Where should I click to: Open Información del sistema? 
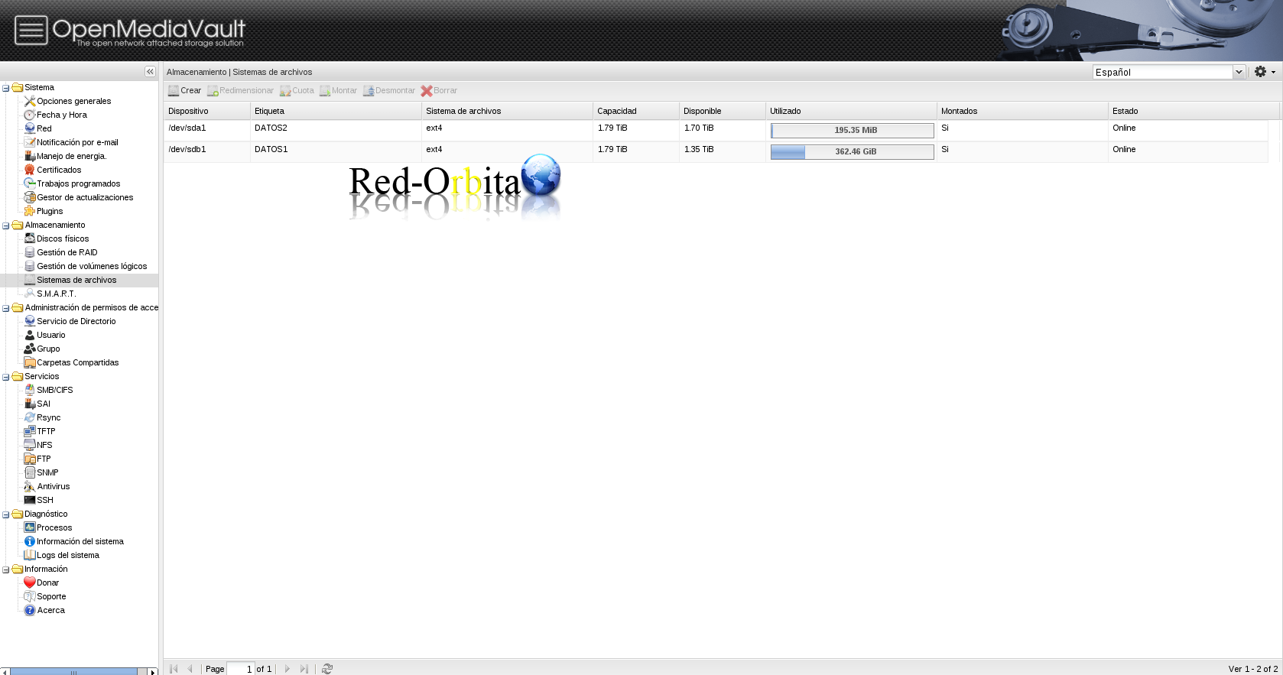[x=80, y=541]
